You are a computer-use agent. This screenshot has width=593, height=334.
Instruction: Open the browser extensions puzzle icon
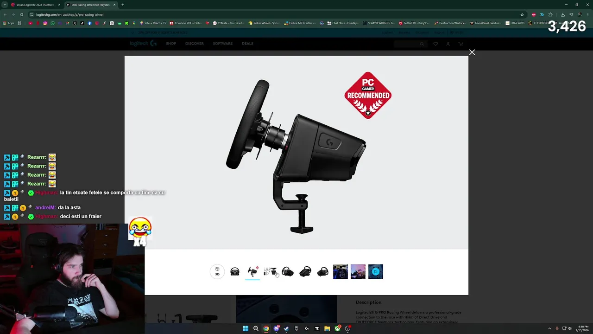click(550, 14)
